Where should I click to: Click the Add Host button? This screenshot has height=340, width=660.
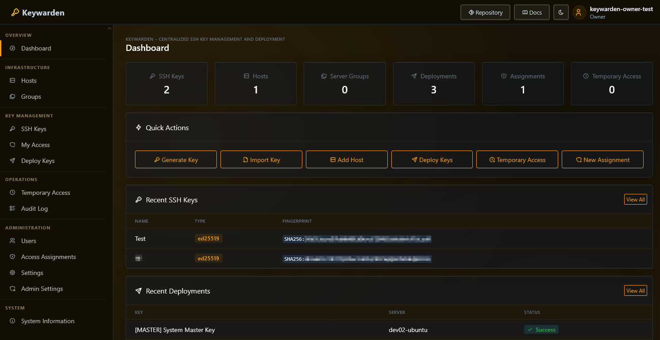click(x=347, y=159)
